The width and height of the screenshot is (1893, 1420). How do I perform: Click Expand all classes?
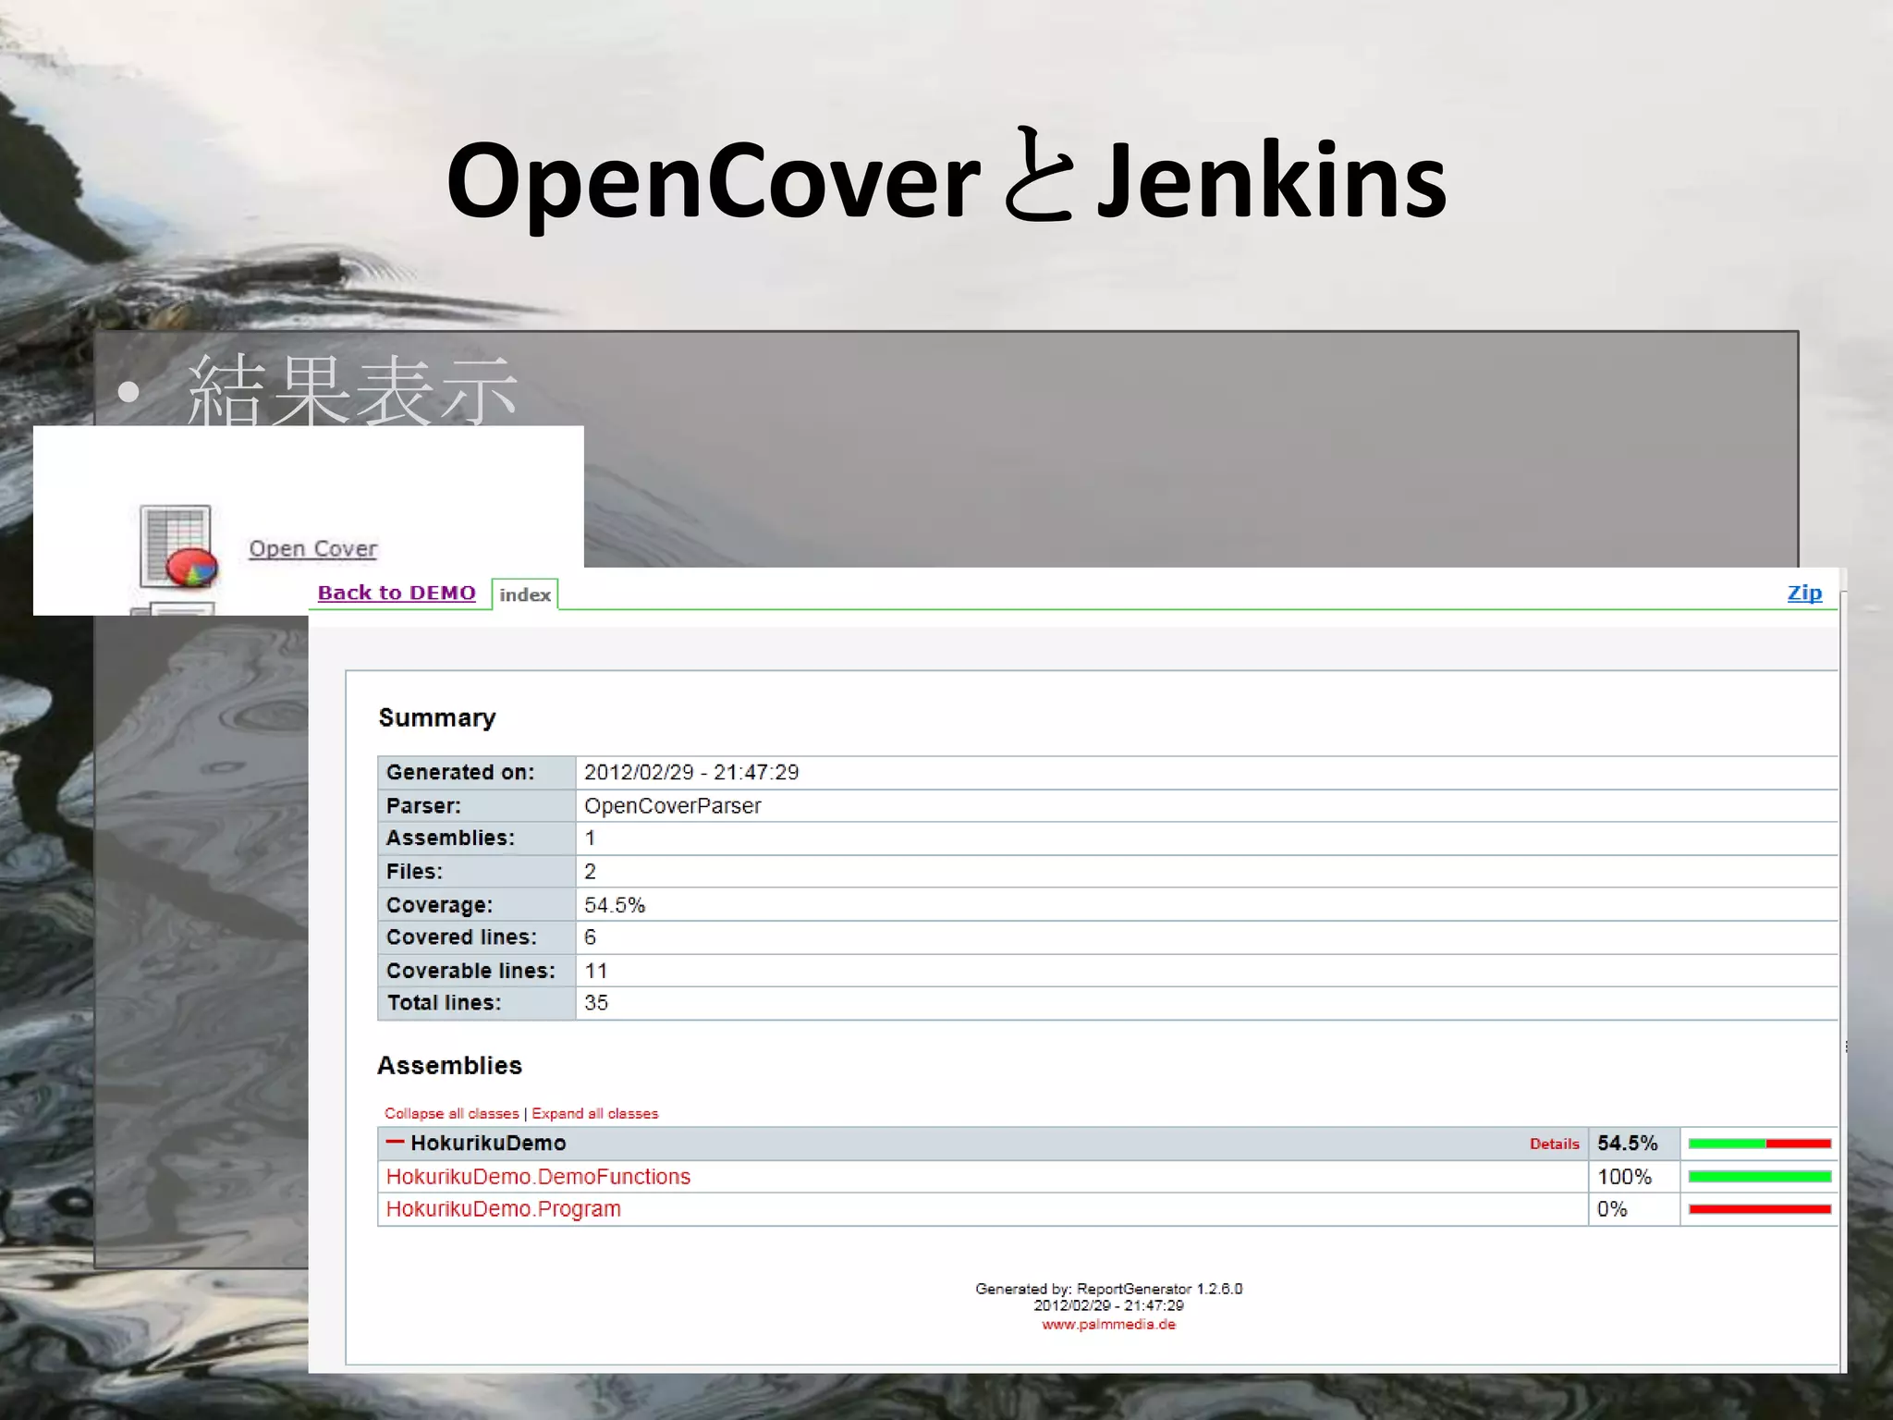[x=595, y=1113]
